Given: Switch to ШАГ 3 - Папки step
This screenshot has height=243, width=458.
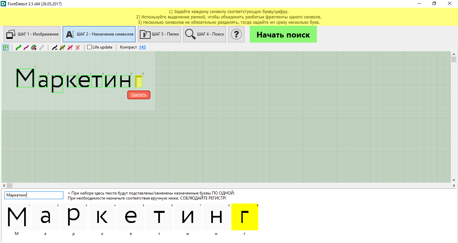Looking at the screenshot, I should [159, 34].
